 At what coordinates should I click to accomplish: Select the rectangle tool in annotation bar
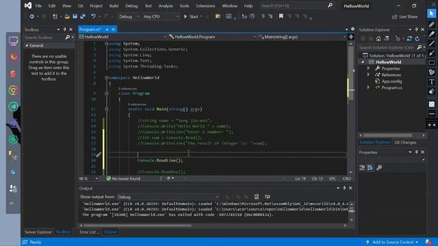432,62
